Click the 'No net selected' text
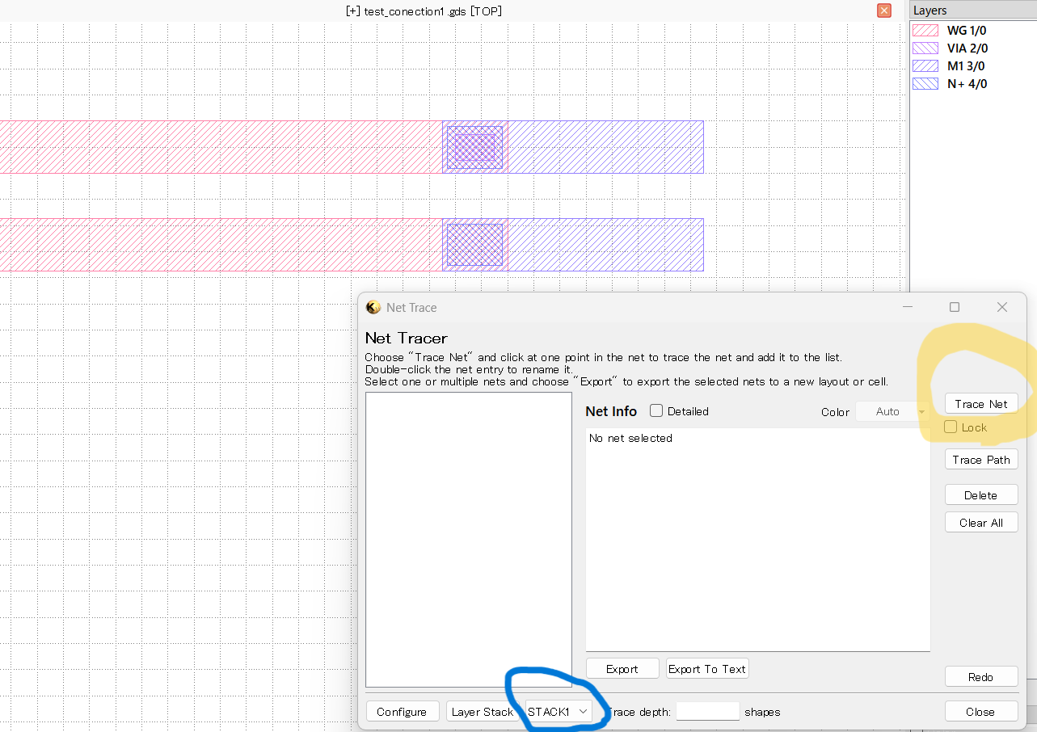 (630, 438)
